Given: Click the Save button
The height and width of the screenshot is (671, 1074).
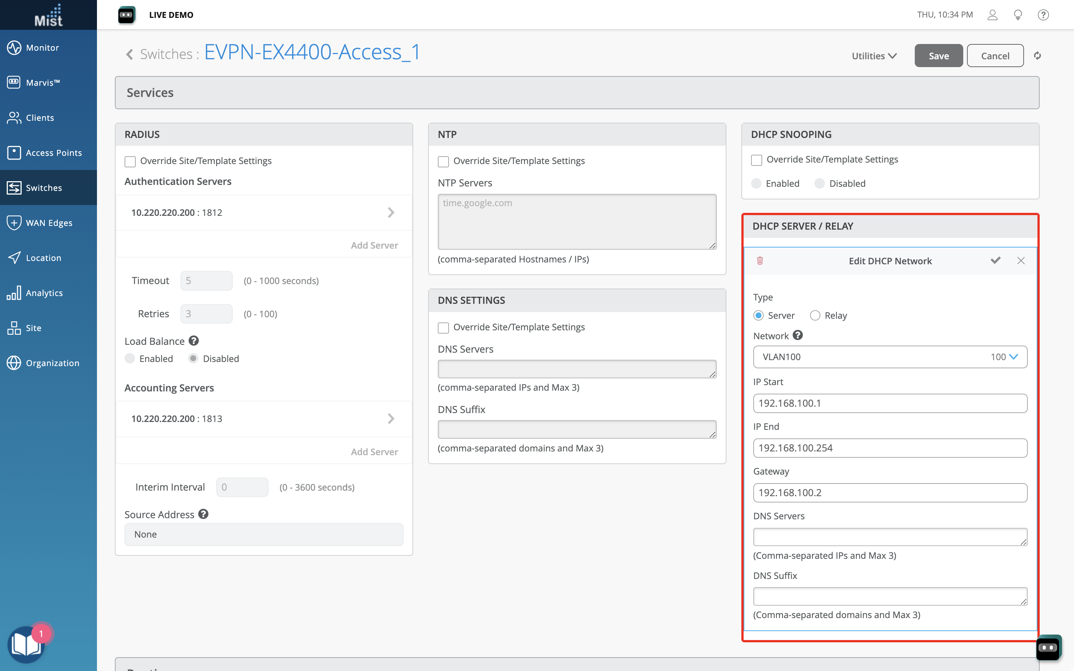Looking at the screenshot, I should (x=938, y=56).
